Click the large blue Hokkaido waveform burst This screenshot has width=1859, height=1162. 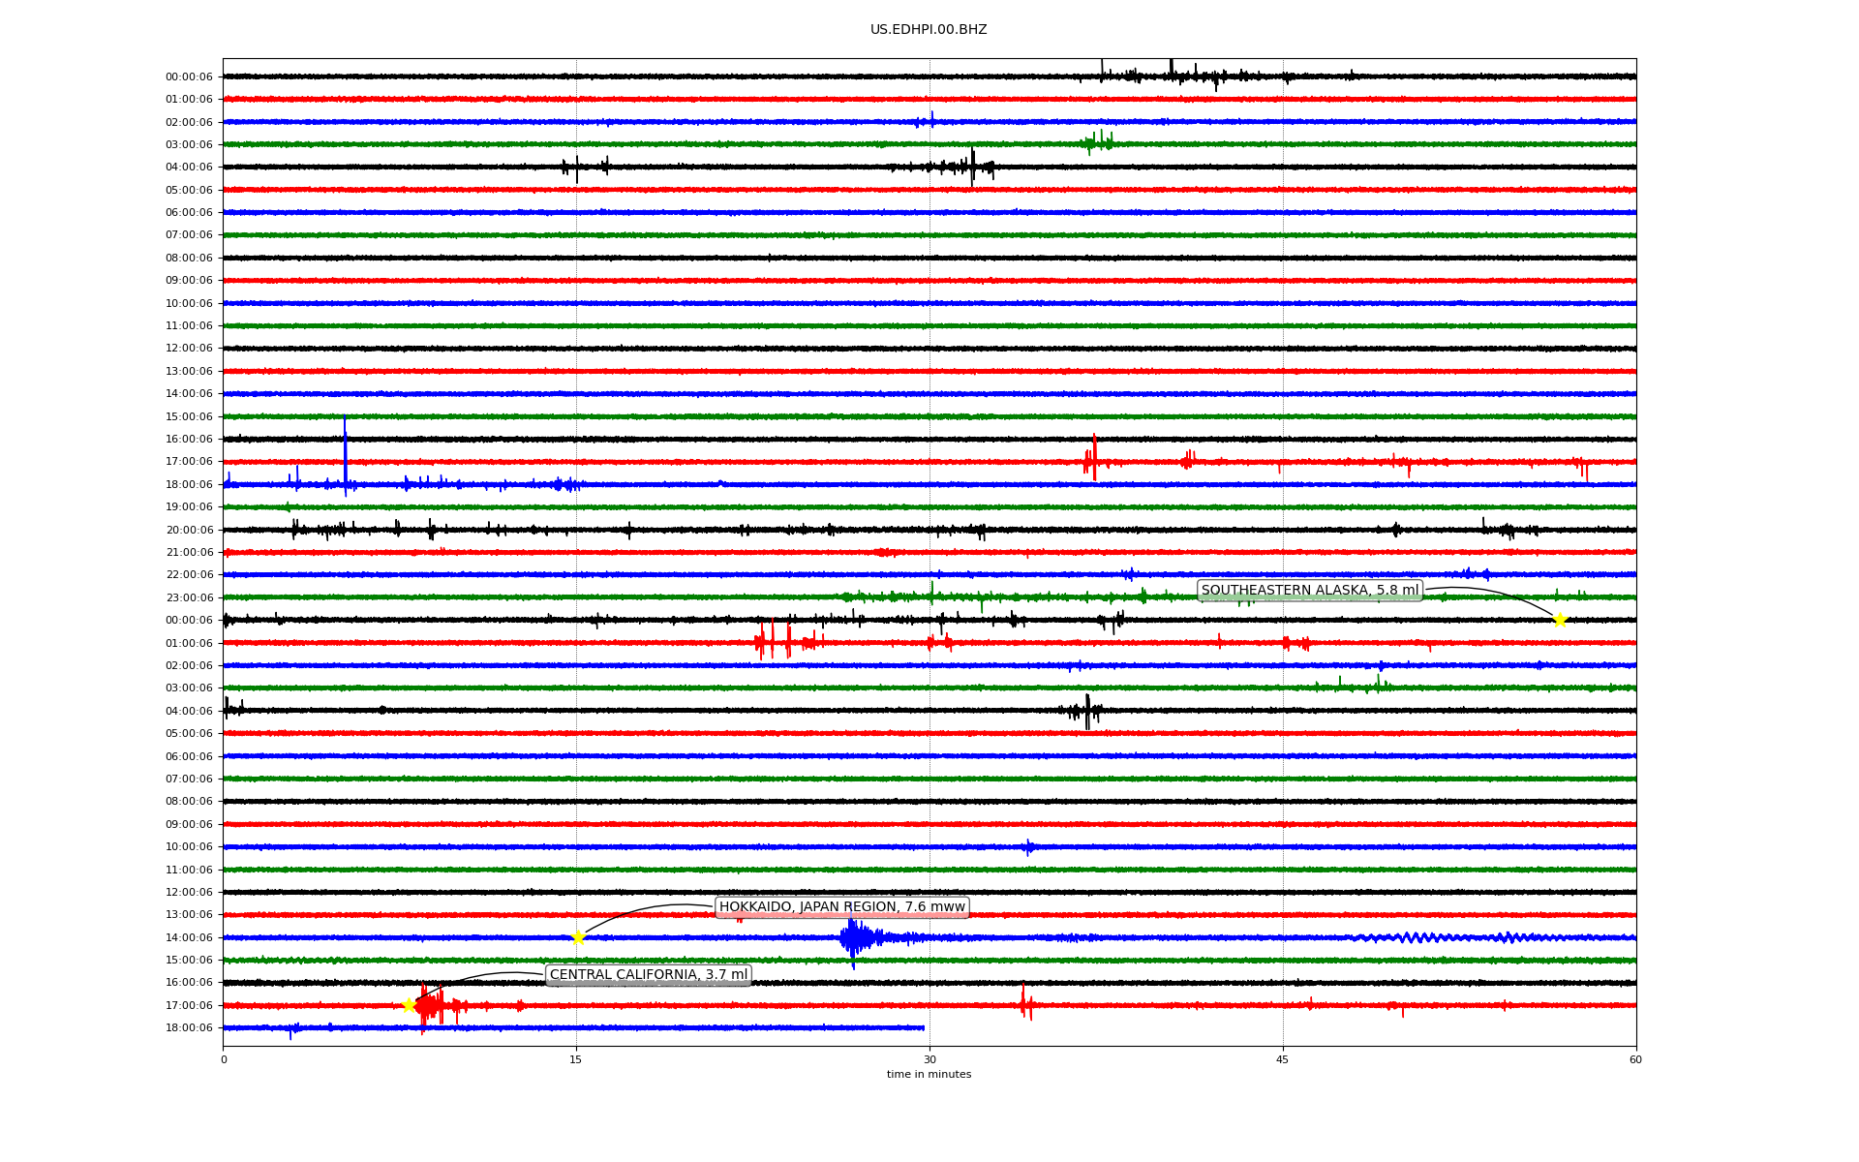[x=854, y=937]
